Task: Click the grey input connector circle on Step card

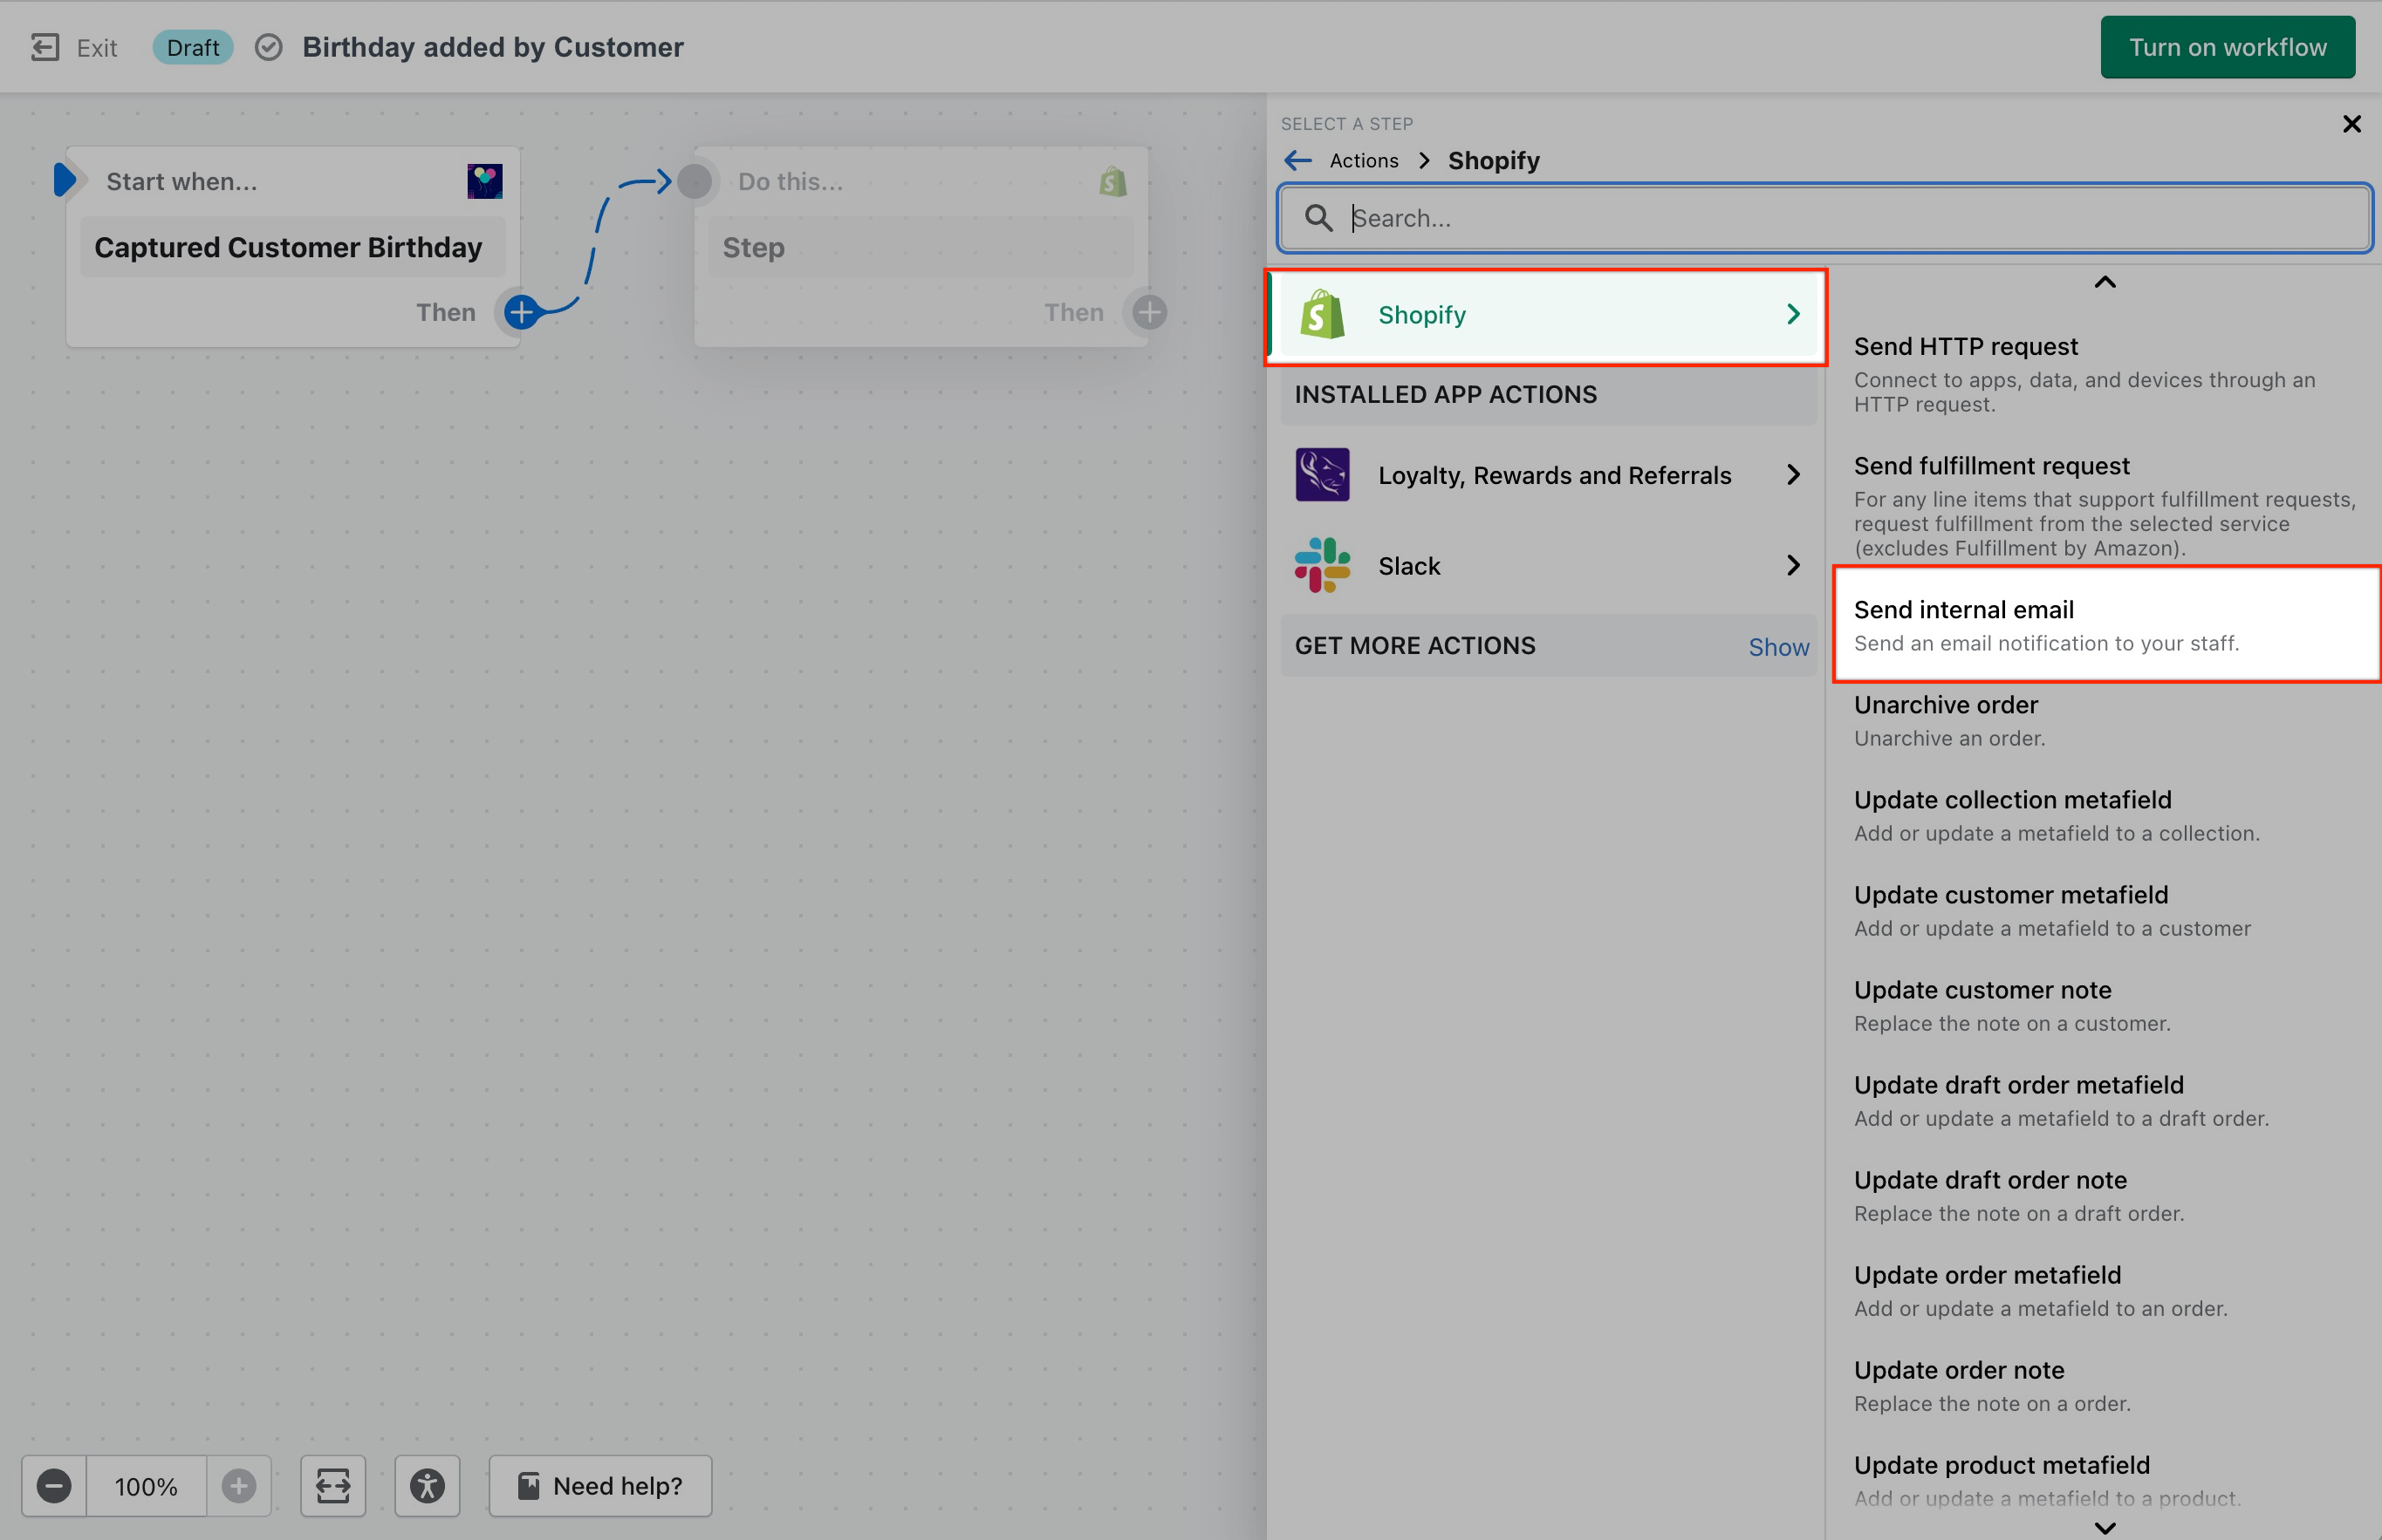Action: (x=695, y=181)
